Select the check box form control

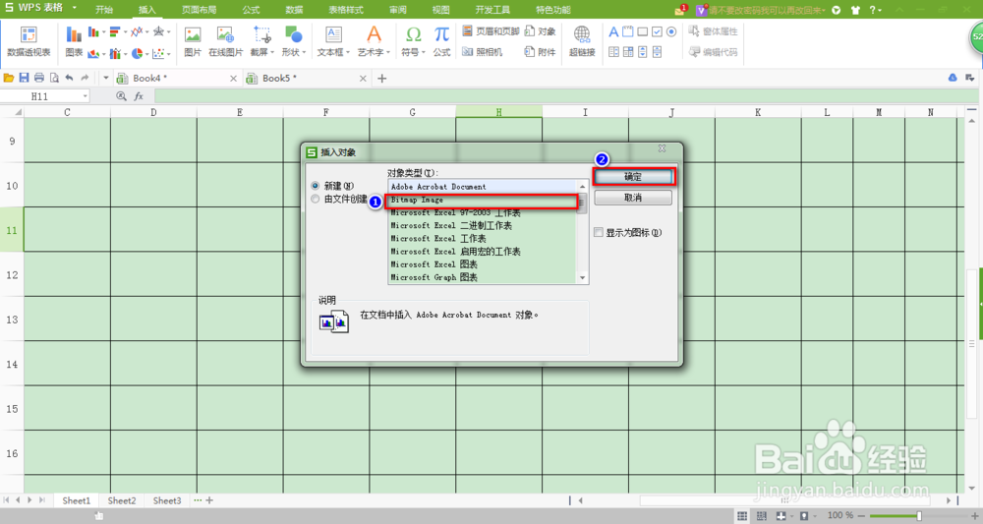point(657,31)
